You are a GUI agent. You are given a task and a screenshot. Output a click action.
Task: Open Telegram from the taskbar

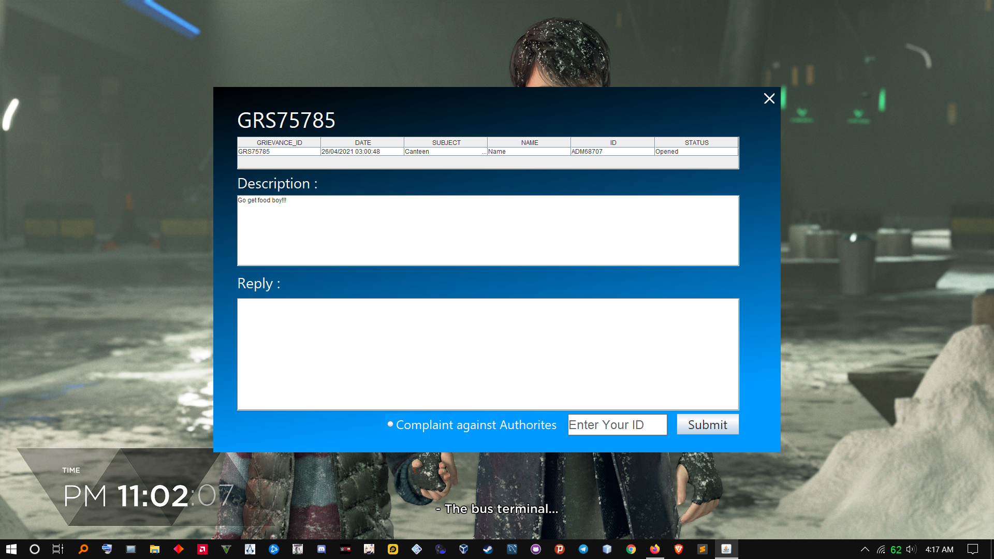coord(583,549)
